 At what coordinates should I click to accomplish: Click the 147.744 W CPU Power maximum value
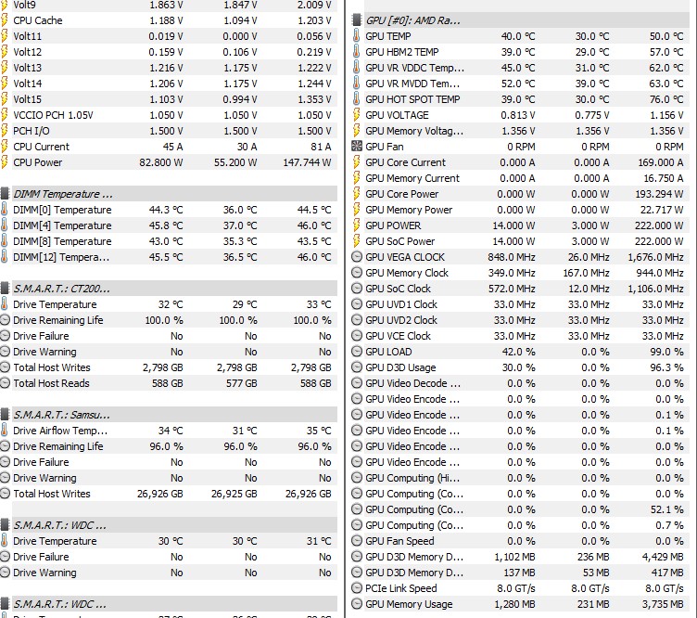pos(307,162)
